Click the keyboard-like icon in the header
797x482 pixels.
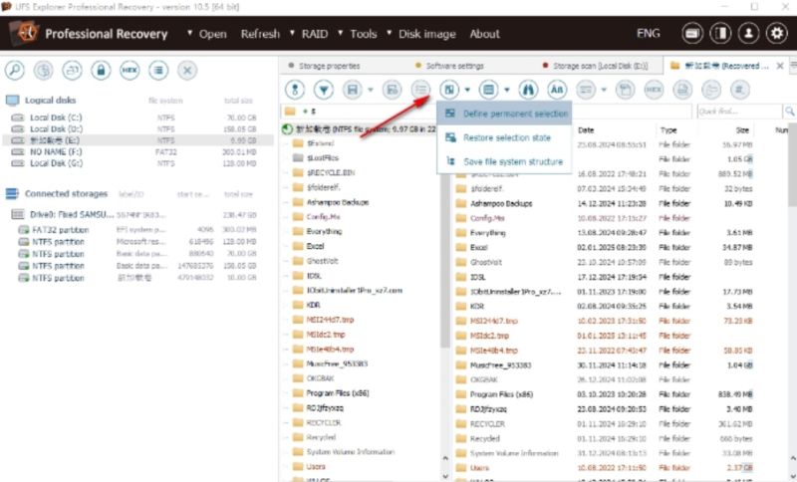point(692,34)
